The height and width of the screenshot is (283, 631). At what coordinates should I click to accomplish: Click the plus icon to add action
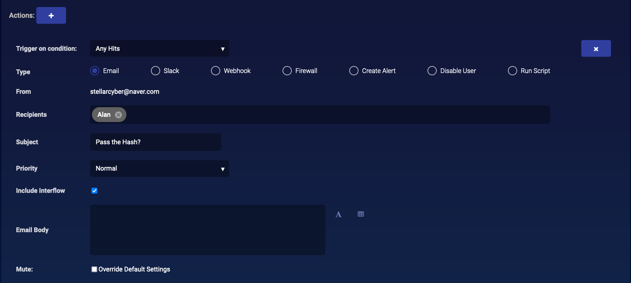[x=51, y=16]
